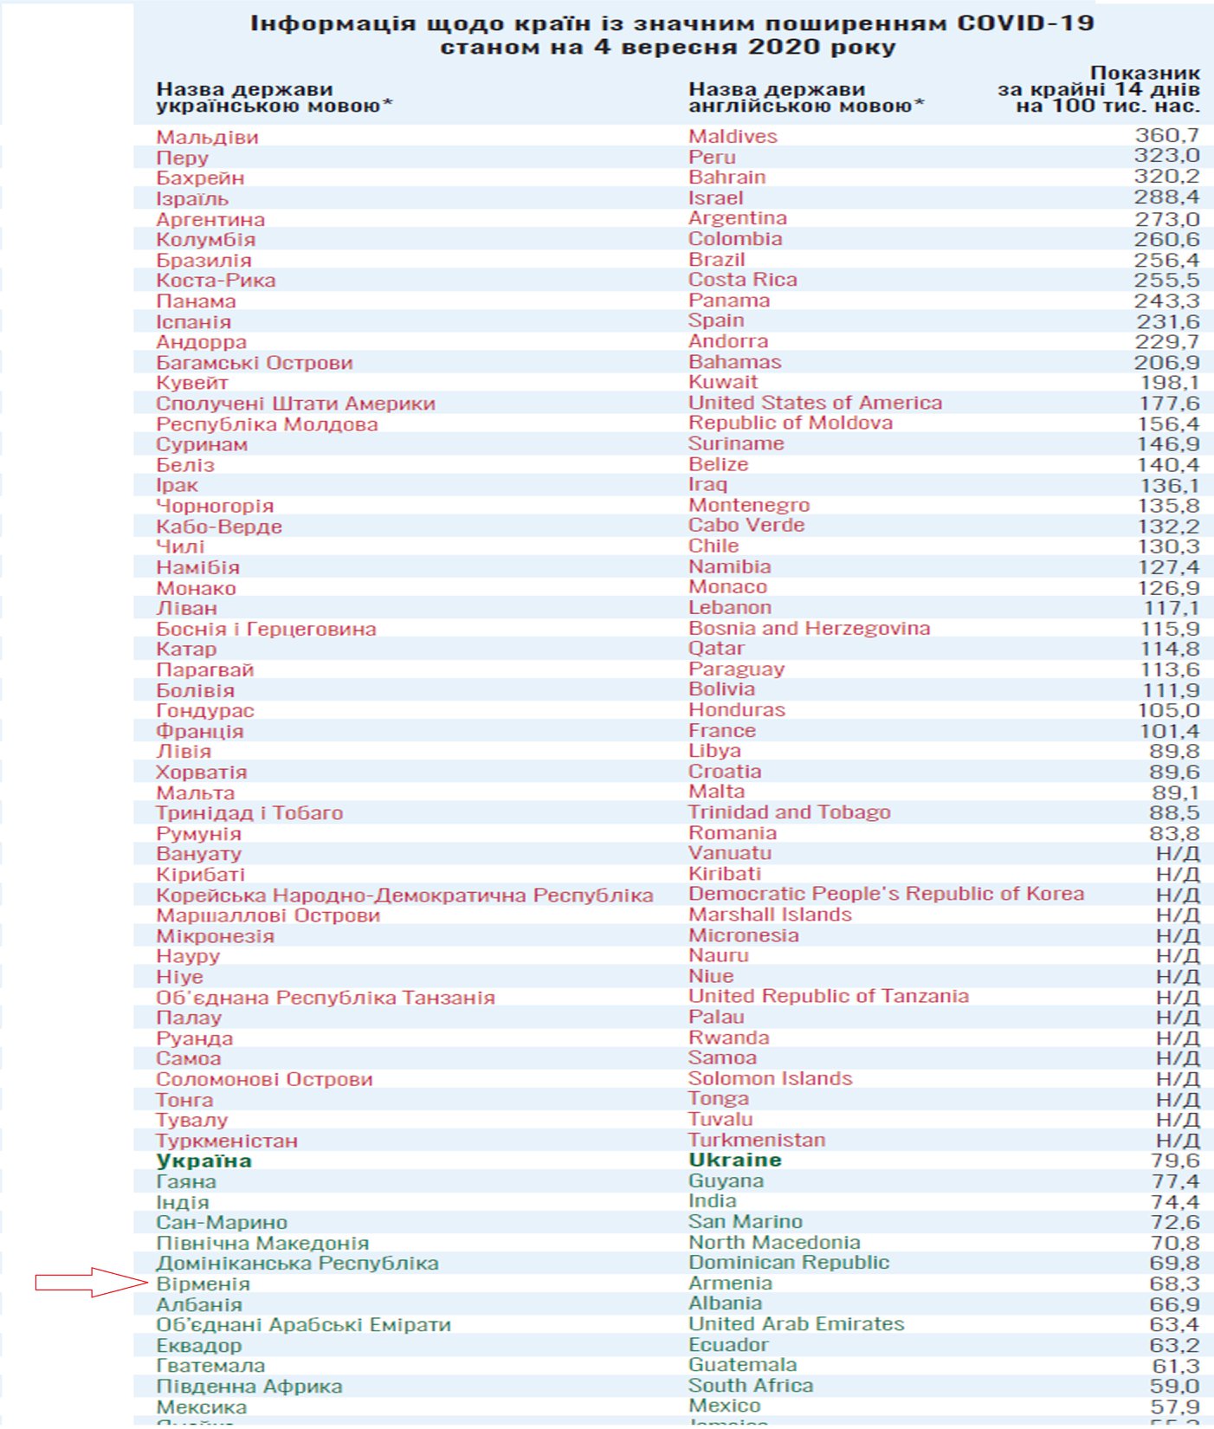This screenshot has width=1214, height=1429.
Task: Select the value '288,4' for Israel
Action: tap(1166, 197)
